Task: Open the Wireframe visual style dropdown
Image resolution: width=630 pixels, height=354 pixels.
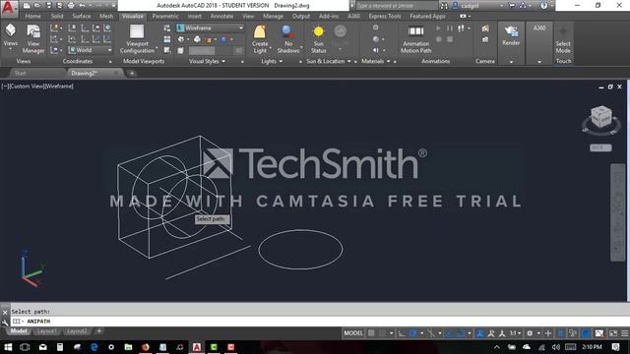Action: coord(210,29)
